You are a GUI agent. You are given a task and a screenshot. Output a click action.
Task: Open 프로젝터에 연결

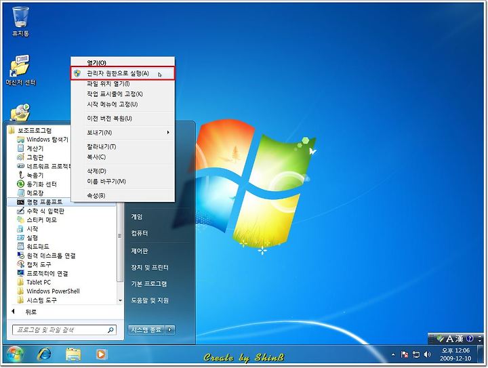[42, 273]
